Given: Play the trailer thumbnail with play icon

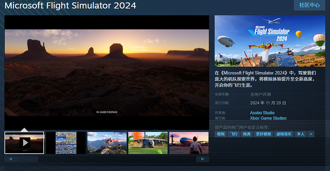Looking at the screenshot, I should pos(24,143).
